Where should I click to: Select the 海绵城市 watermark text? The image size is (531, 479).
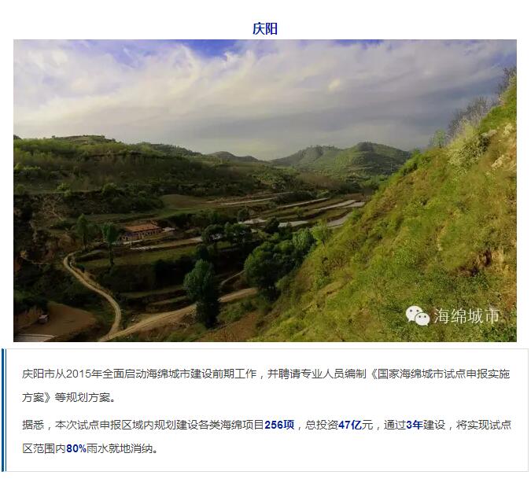[466, 316]
